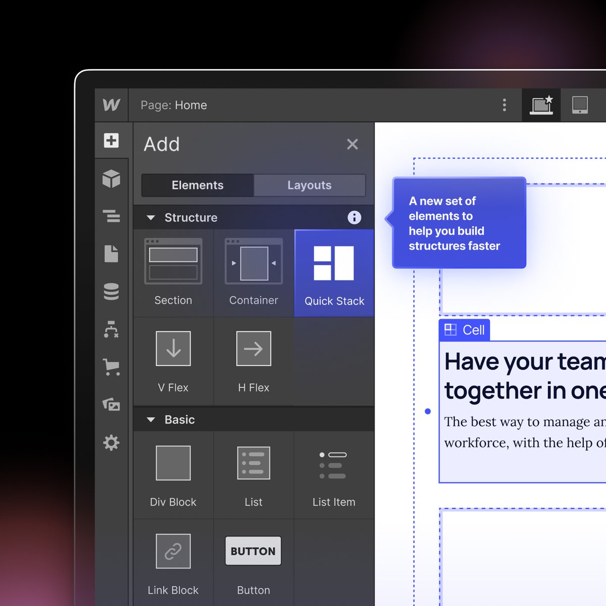Add a Container element
Viewport: 606px width, 606px height.
pyautogui.click(x=254, y=273)
